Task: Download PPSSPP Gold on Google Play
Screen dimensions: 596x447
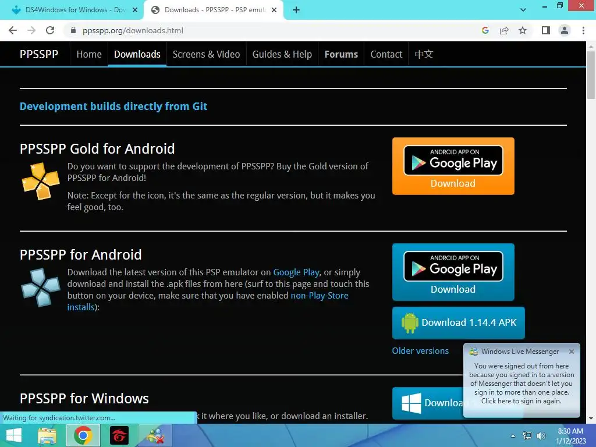Action: pos(453,166)
